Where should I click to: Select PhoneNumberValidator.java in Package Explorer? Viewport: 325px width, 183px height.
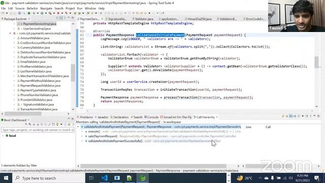point(39,95)
